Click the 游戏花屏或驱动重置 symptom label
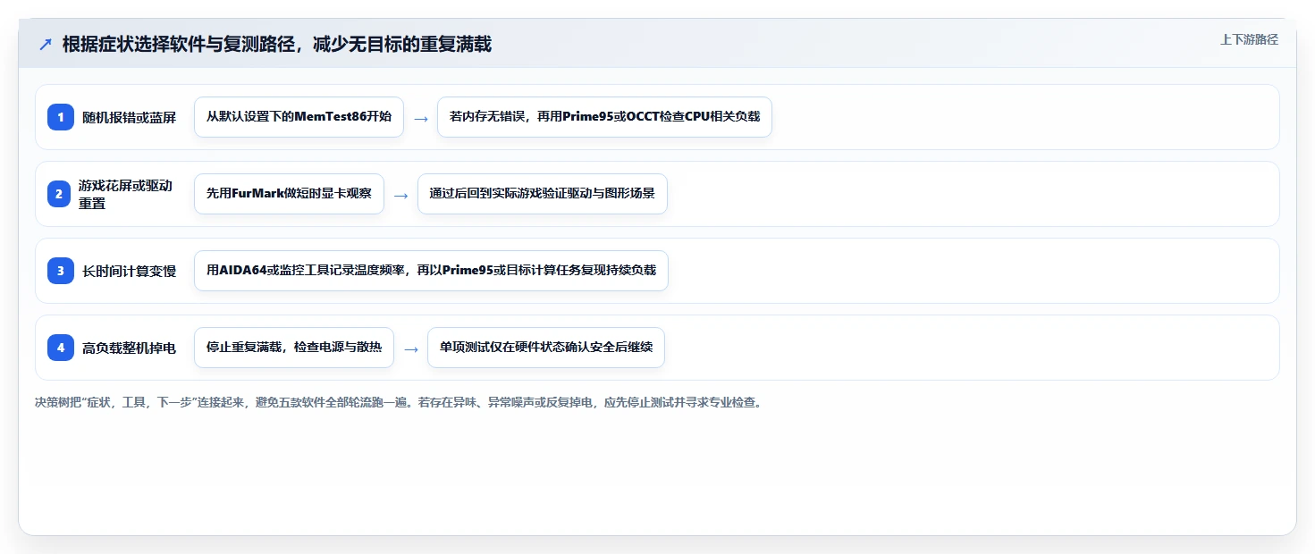 pos(125,194)
